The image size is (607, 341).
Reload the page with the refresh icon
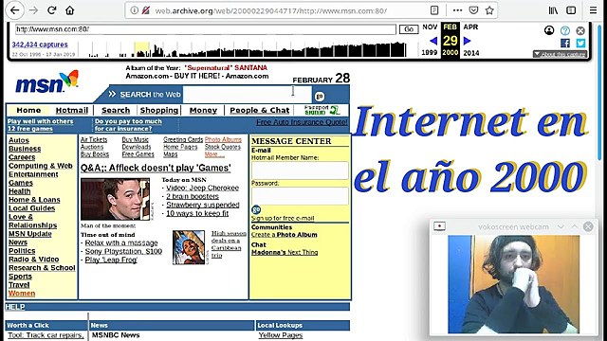click(x=52, y=10)
